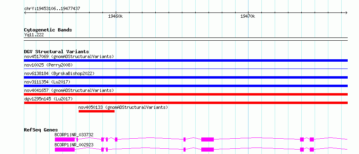Select the largest leftmost exon of NR_002923
Image resolution: width=359 pixels, height=154 pixels.
coord(65,150)
